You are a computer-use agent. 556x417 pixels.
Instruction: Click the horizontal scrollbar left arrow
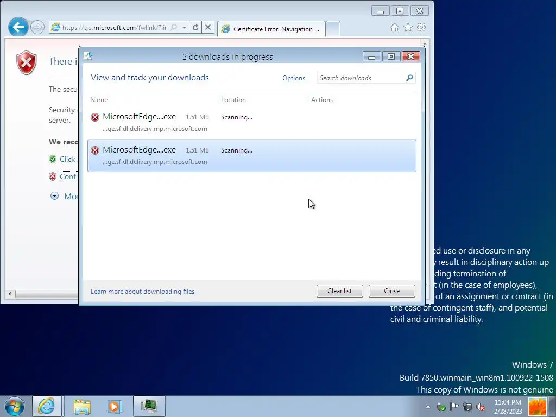[x=10, y=294]
